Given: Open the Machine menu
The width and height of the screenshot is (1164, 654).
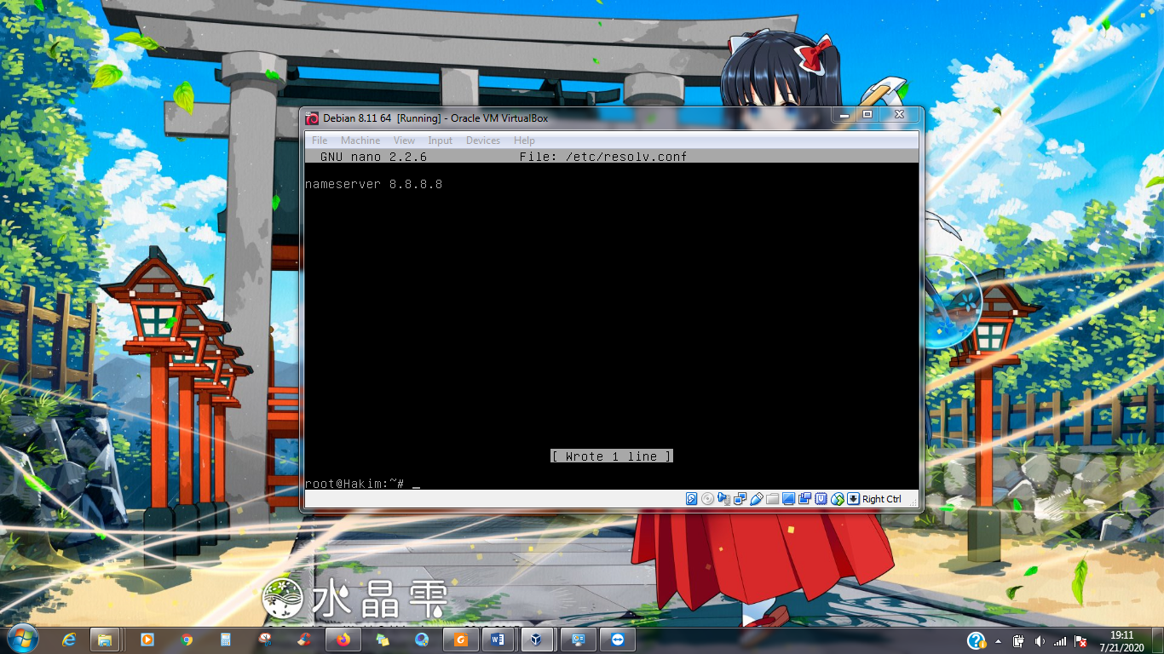Looking at the screenshot, I should [x=360, y=141].
